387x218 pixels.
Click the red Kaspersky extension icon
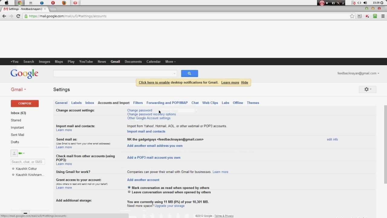pos(367,16)
